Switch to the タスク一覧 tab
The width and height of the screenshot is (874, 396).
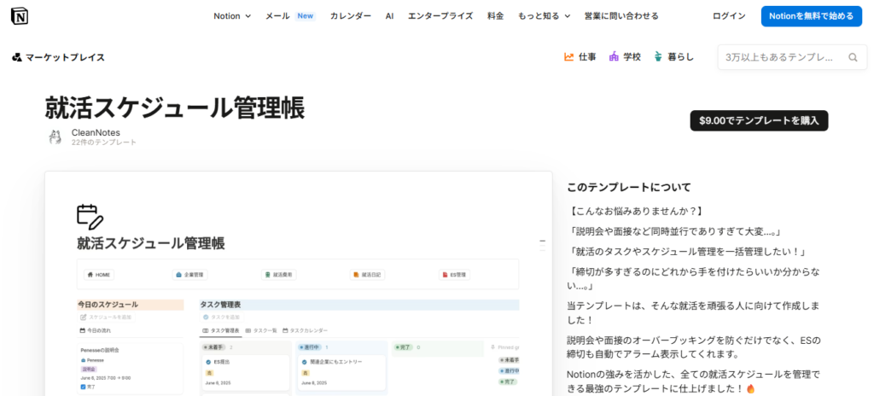(261, 331)
